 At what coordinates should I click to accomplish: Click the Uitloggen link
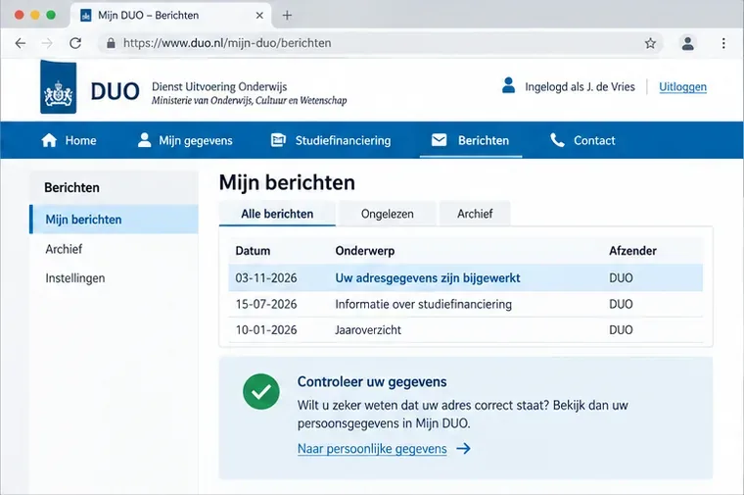point(682,87)
